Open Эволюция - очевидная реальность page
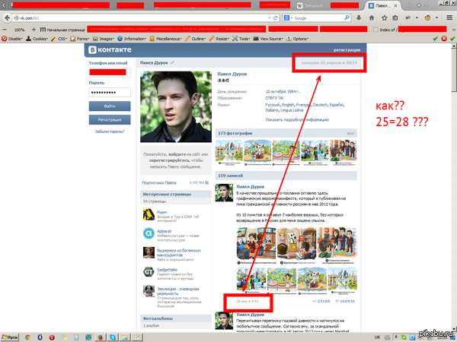Viewport: 457px width, 342px height. [x=177, y=291]
